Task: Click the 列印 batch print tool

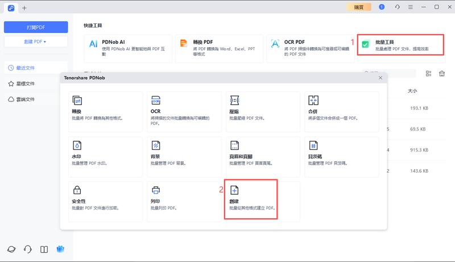Action: tap(184, 201)
